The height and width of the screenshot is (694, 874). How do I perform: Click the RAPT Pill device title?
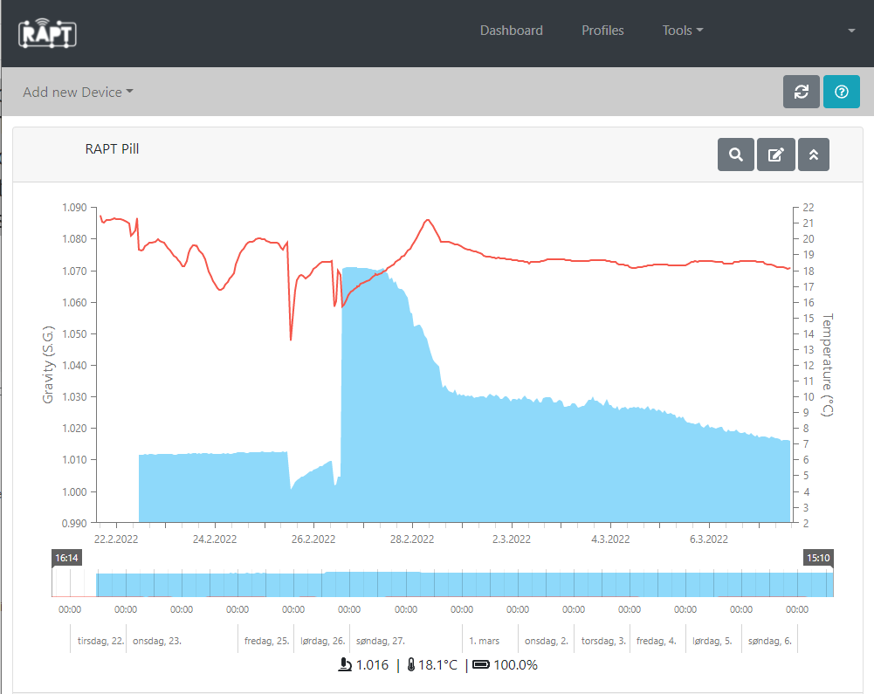point(112,148)
